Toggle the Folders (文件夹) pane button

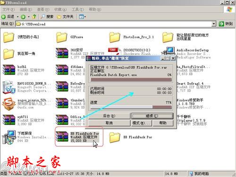[x=65, y=17]
